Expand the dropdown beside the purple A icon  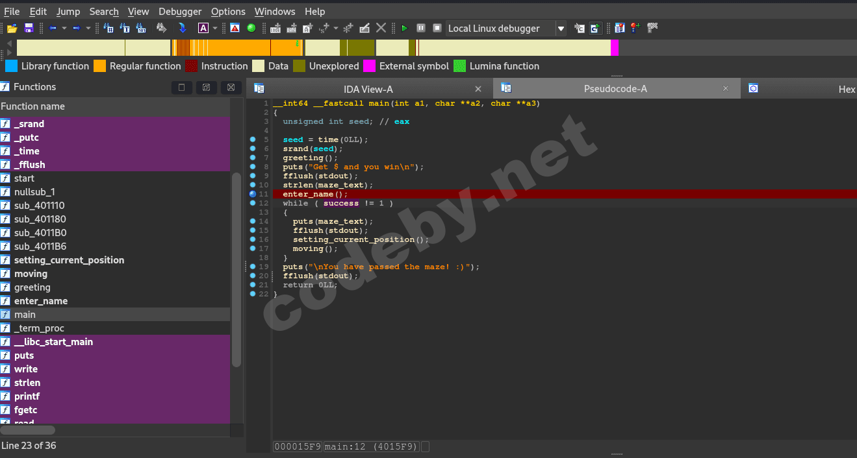pyautogui.click(x=215, y=28)
